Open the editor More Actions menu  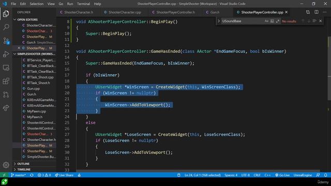click(x=325, y=12)
